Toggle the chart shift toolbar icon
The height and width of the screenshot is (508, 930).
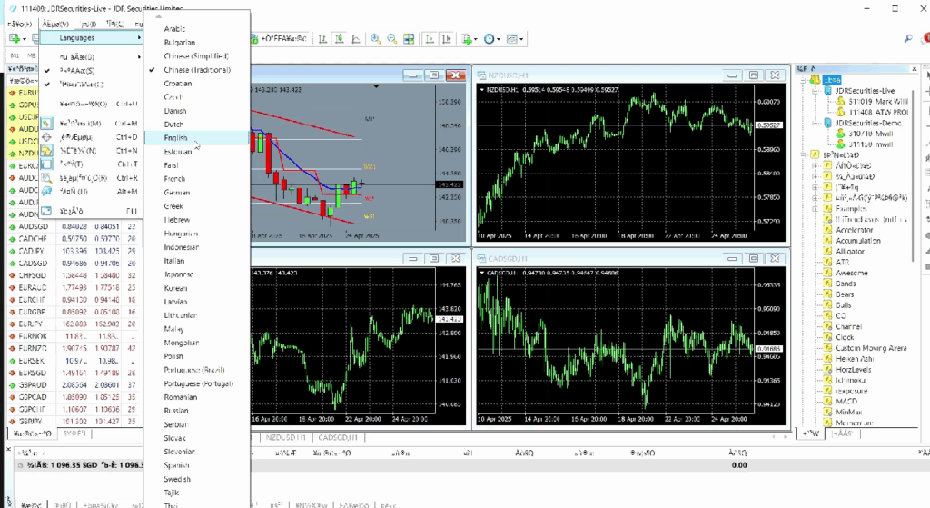point(446,39)
